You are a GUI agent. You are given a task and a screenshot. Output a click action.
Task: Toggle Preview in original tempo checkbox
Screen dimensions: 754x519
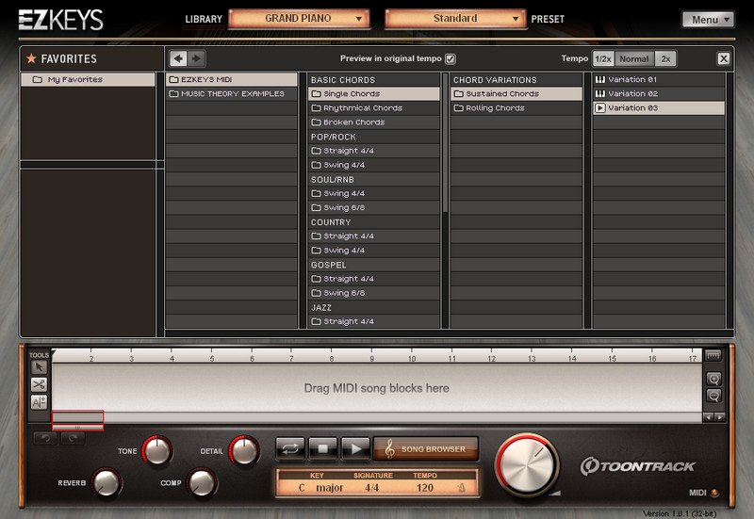(450, 58)
